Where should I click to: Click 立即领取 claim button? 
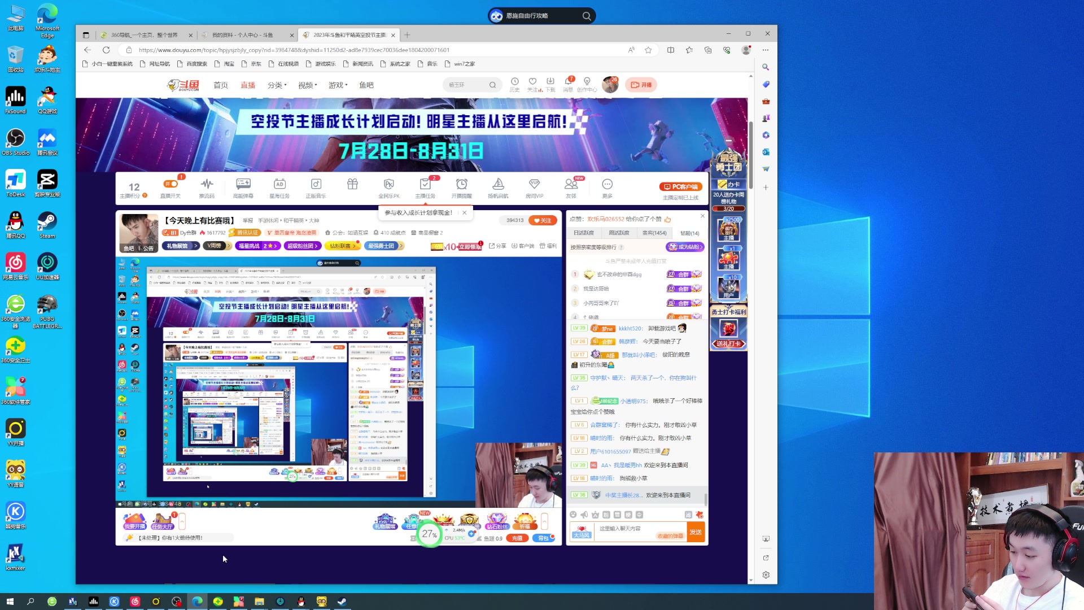click(469, 246)
